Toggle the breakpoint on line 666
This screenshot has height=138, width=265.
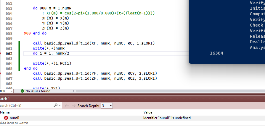[x=0, y=73]
